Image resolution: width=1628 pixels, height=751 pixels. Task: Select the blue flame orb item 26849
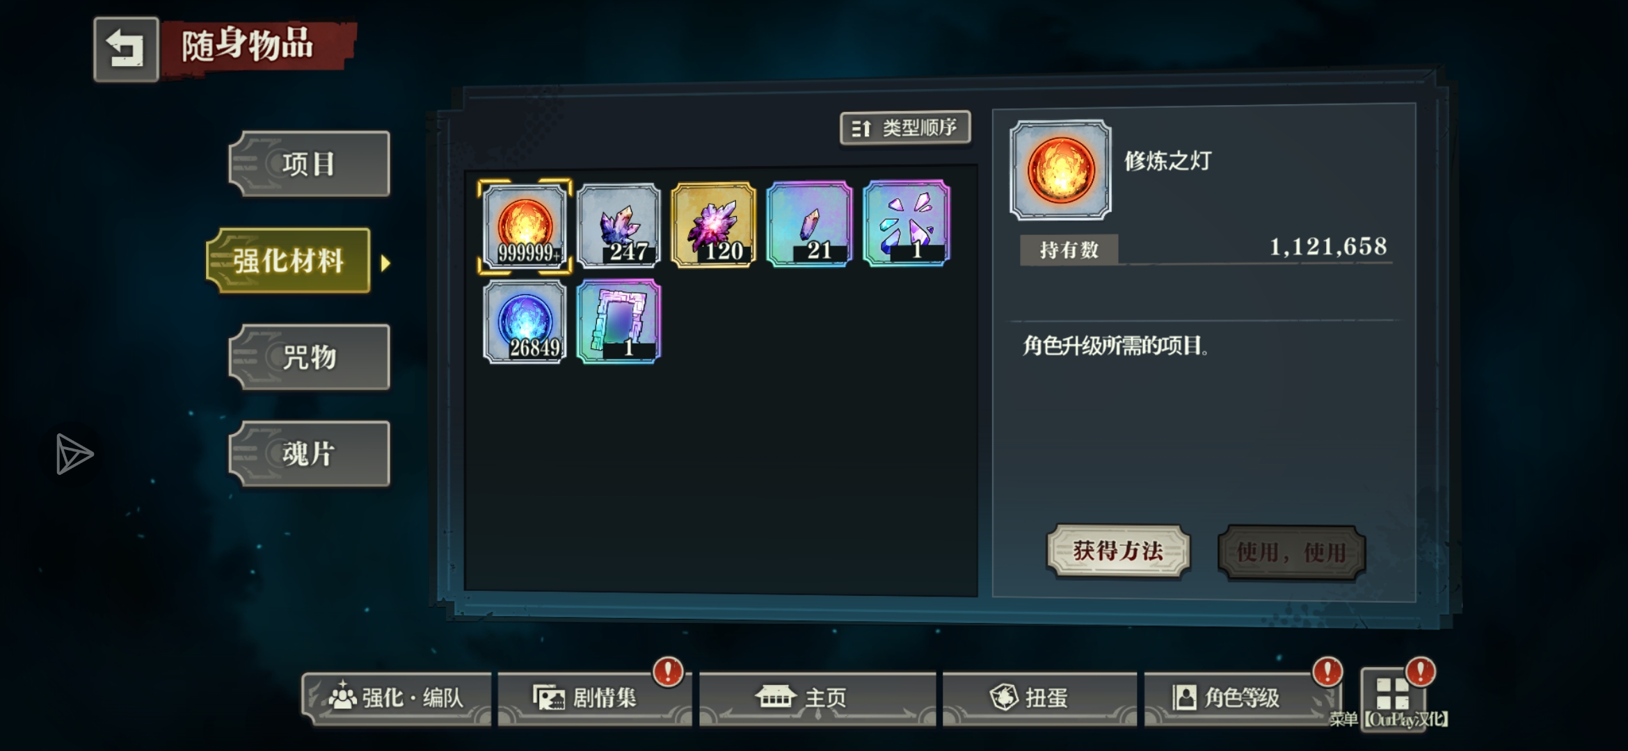click(x=525, y=322)
